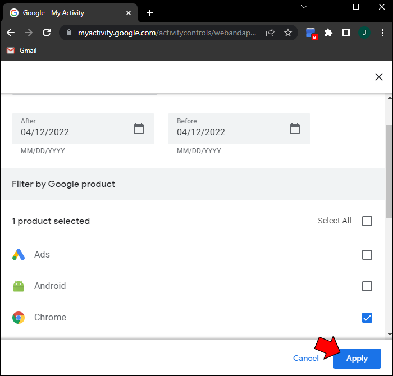This screenshot has height=376, width=393.
Task: Close the filter dialog with X
Action: [x=379, y=77]
